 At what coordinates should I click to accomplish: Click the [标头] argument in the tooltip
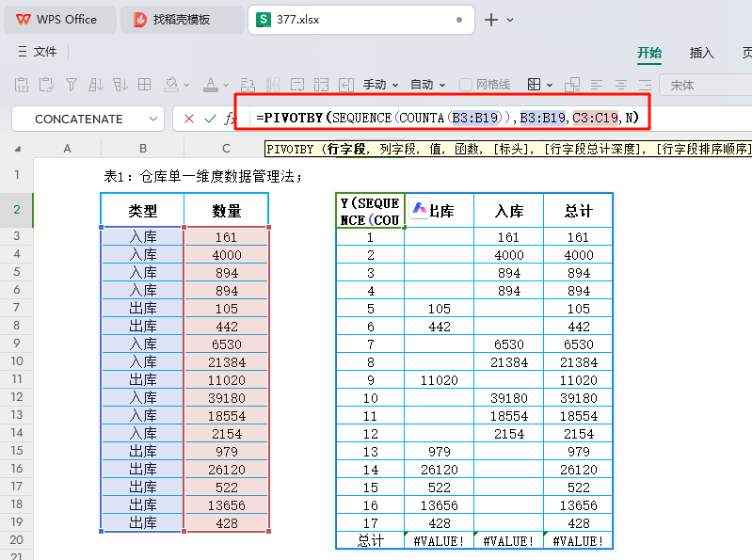513,149
